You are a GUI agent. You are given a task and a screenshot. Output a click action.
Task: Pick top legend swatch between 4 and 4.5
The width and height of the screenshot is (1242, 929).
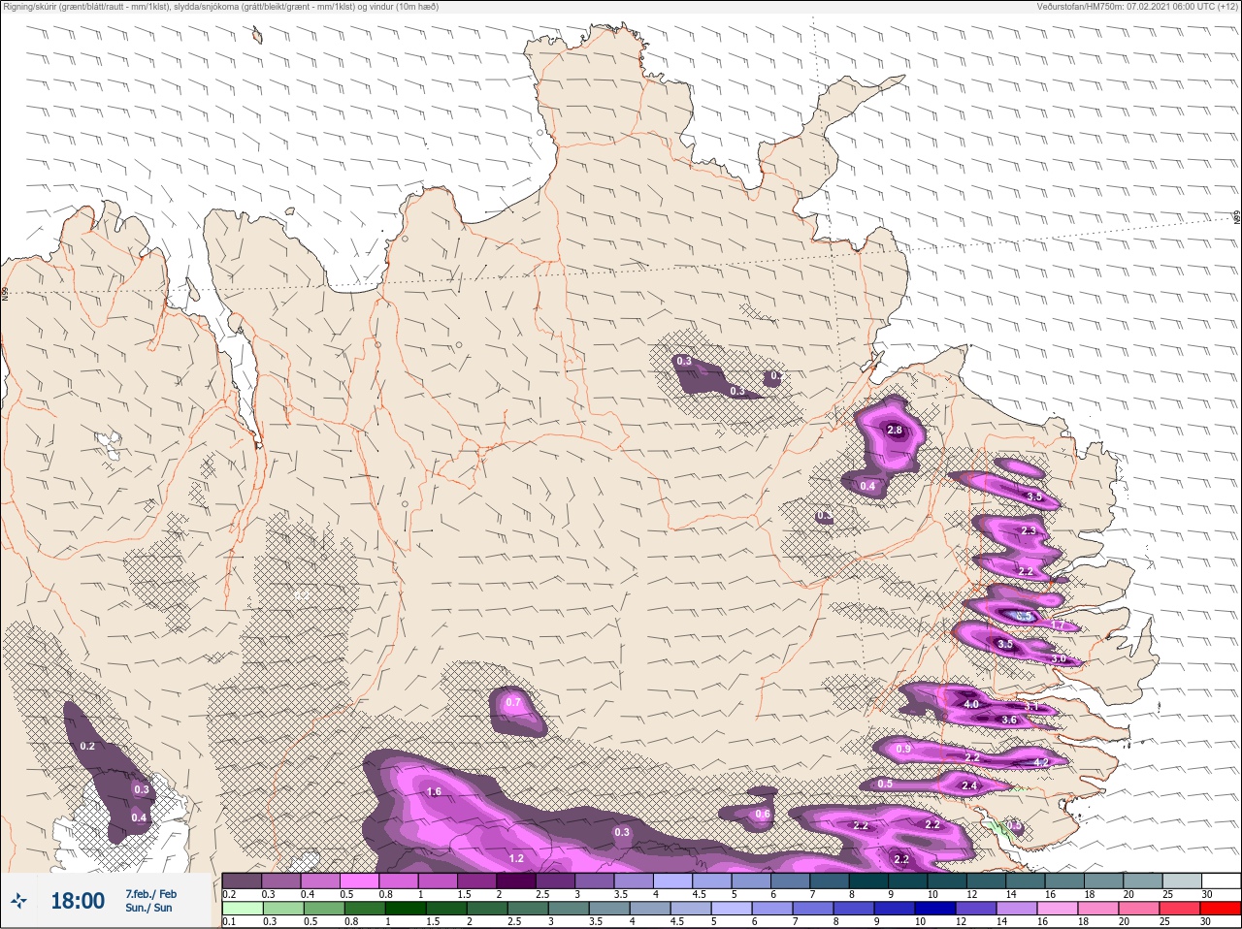click(675, 881)
